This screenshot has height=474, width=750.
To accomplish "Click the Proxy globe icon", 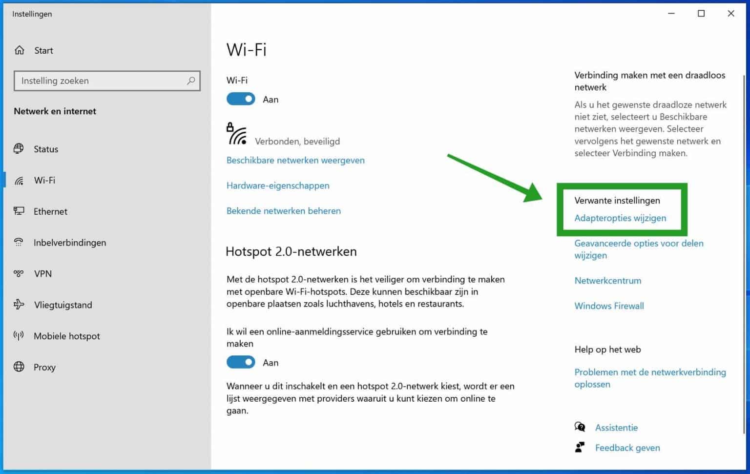I will pos(19,367).
